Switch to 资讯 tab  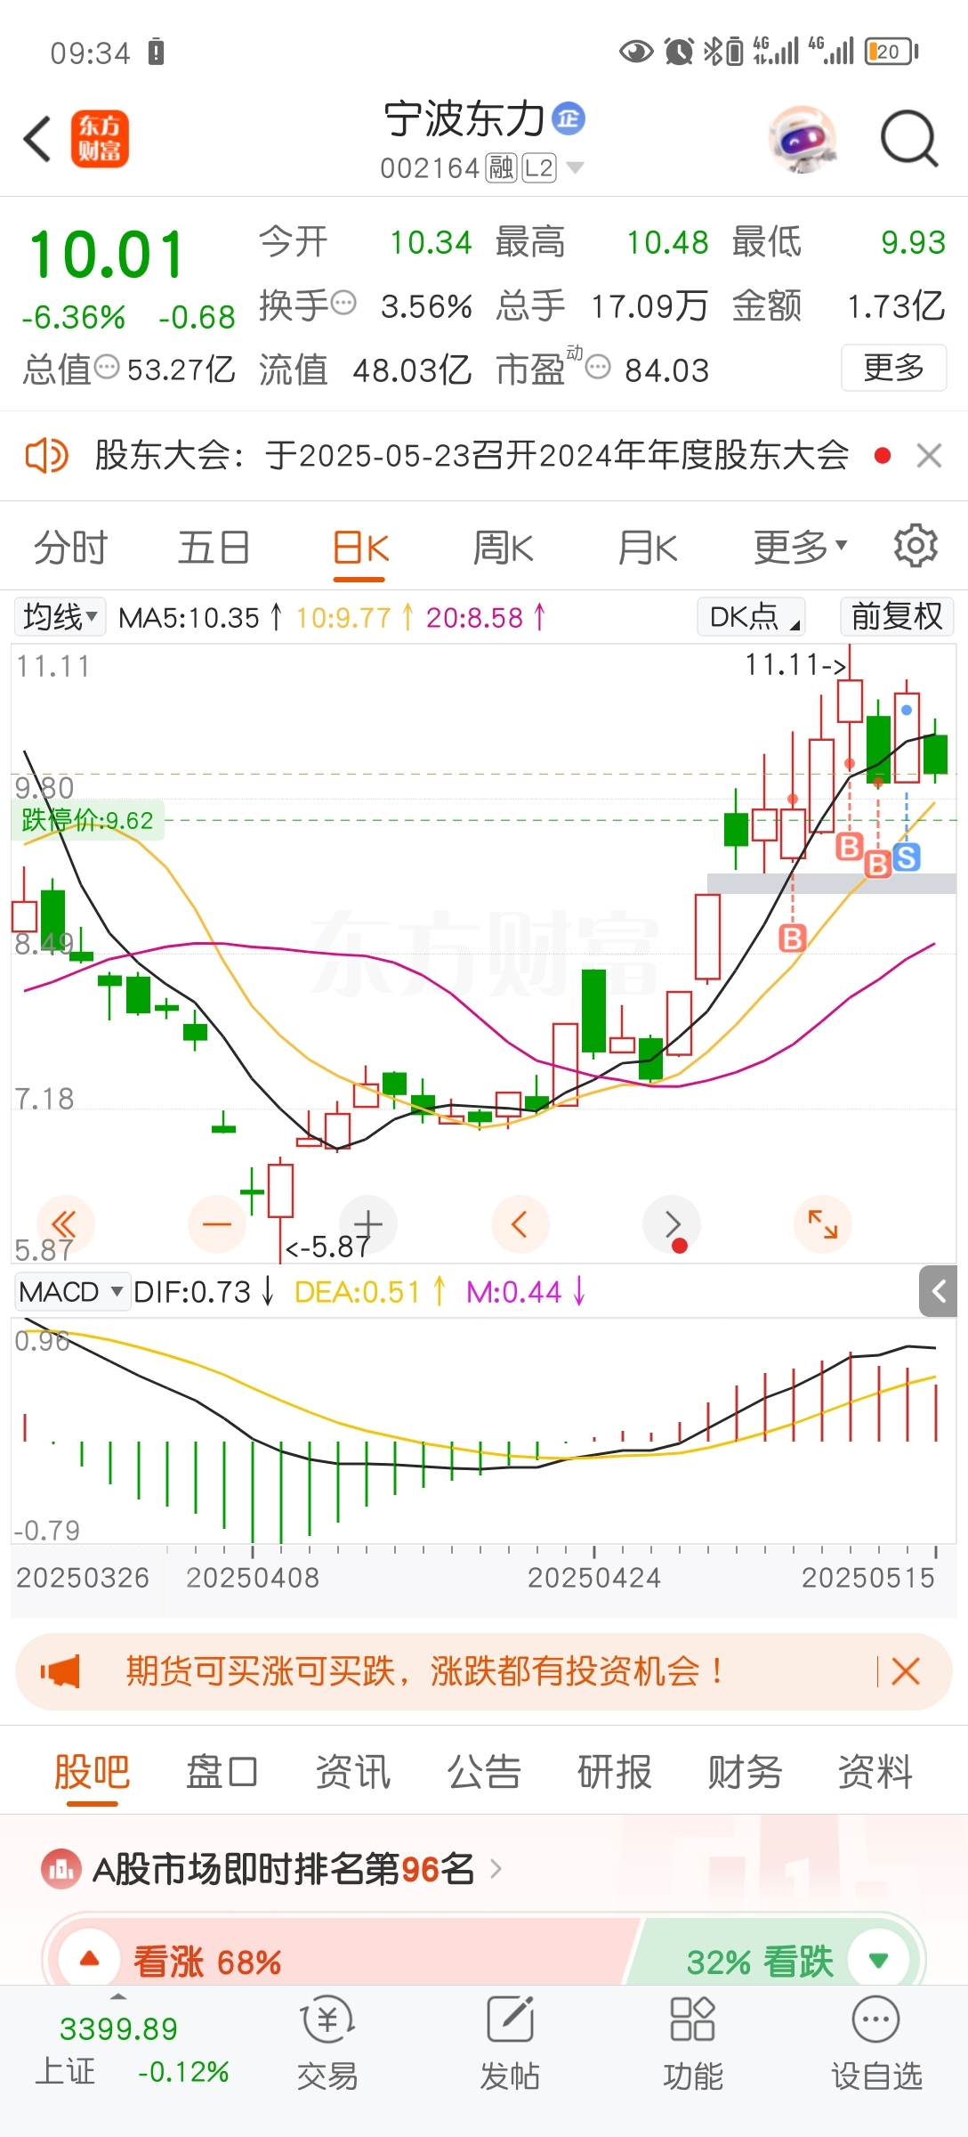tap(353, 1772)
